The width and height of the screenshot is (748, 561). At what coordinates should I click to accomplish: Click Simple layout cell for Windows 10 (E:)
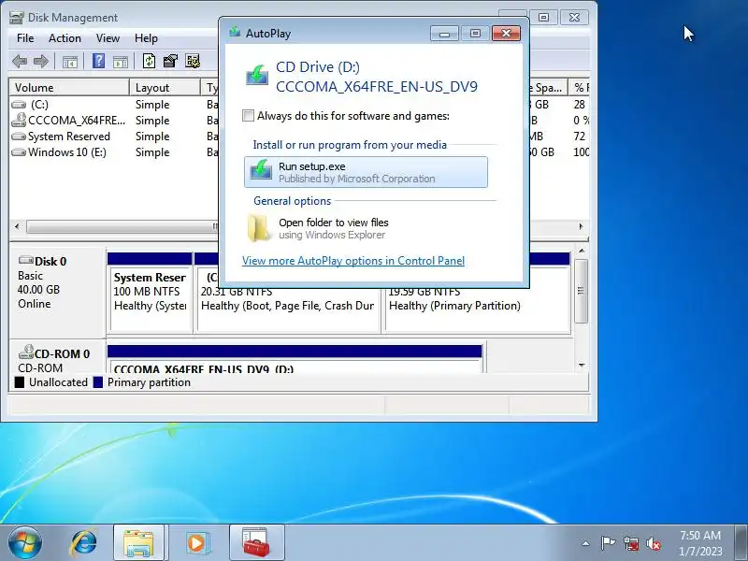152,152
